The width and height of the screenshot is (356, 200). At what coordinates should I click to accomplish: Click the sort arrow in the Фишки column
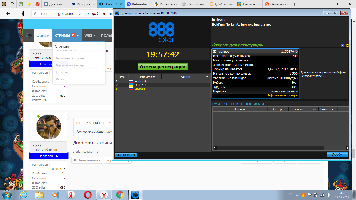(207, 77)
